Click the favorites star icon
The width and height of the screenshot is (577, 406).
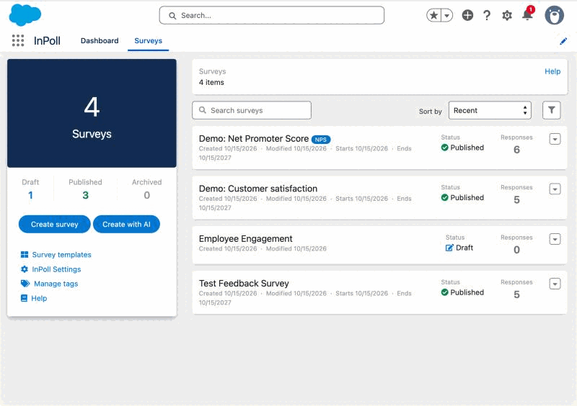click(x=434, y=15)
